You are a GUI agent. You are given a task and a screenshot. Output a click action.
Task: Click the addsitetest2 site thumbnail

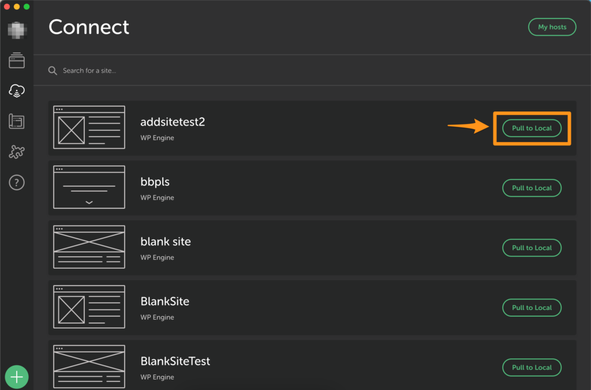[x=89, y=127]
